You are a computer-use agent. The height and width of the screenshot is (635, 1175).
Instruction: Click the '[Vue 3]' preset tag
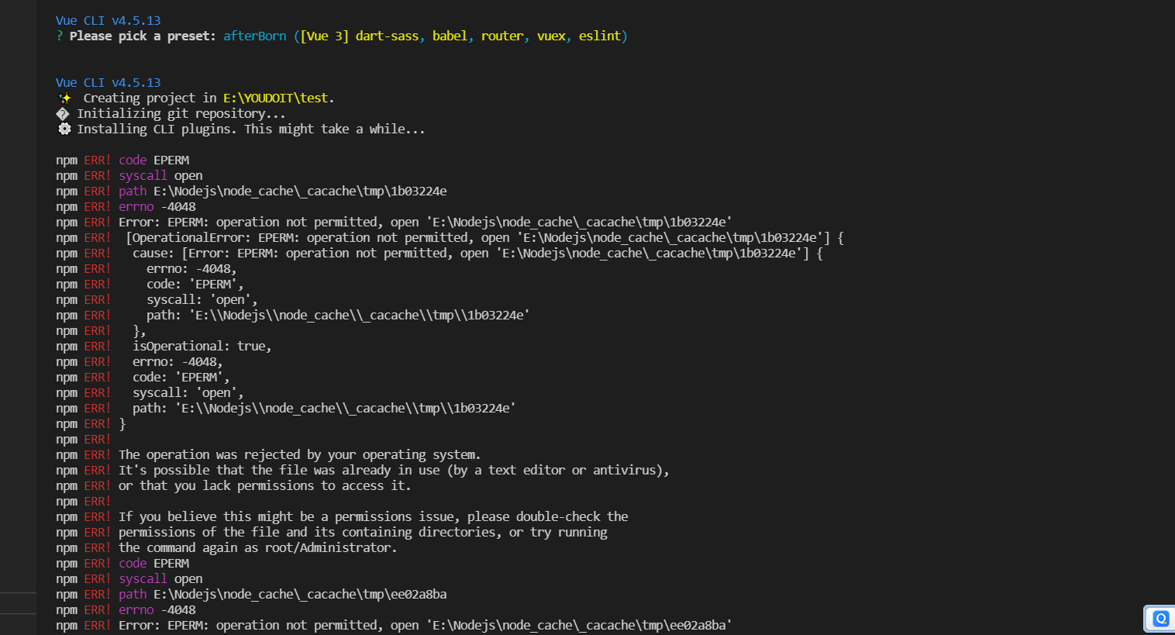click(x=324, y=36)
